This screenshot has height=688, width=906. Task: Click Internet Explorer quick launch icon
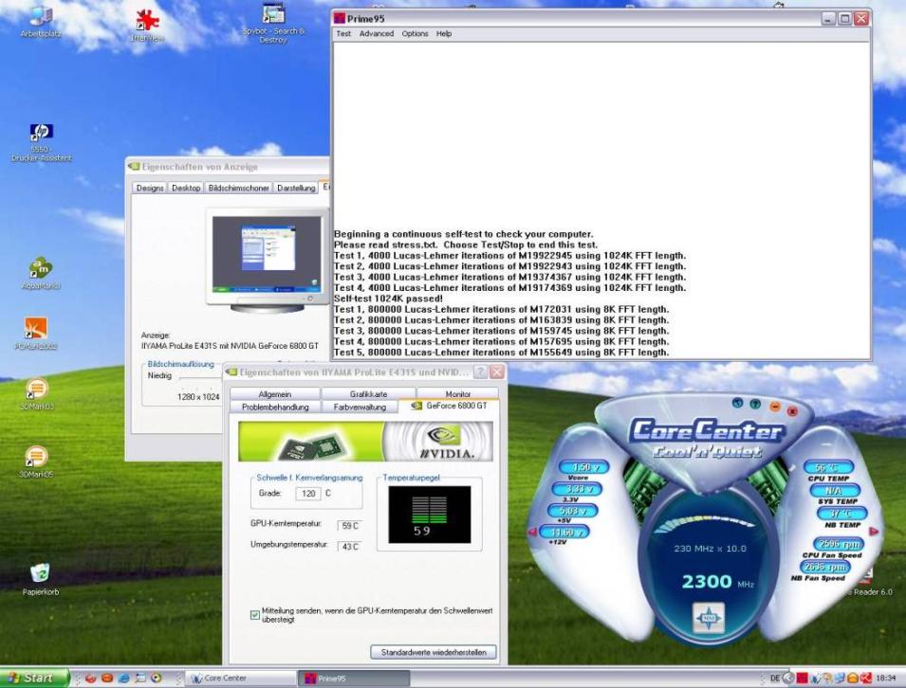pyautogui.click(x=123, y=679)
